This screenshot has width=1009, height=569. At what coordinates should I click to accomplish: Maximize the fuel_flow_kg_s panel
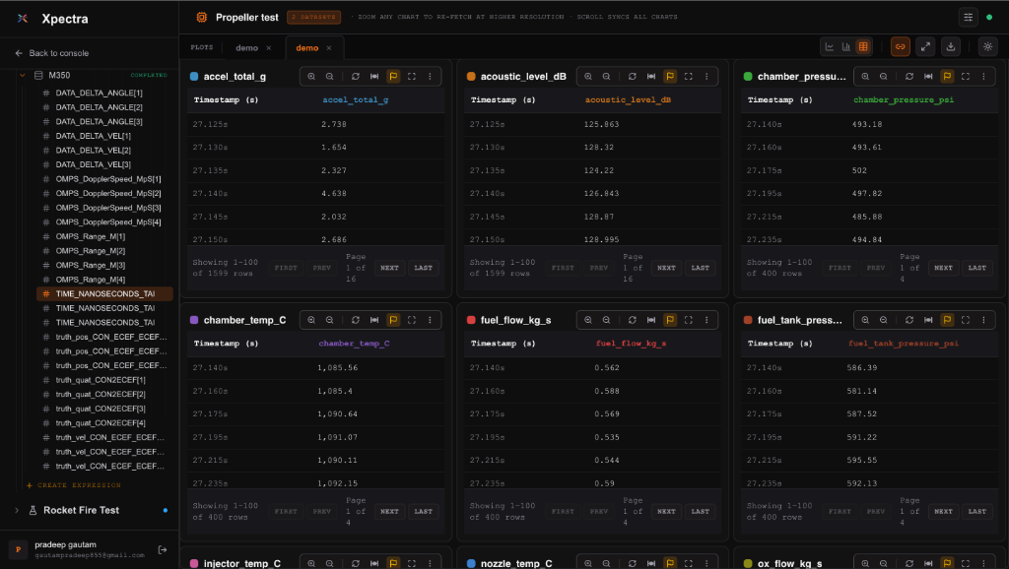pos(689,320)
